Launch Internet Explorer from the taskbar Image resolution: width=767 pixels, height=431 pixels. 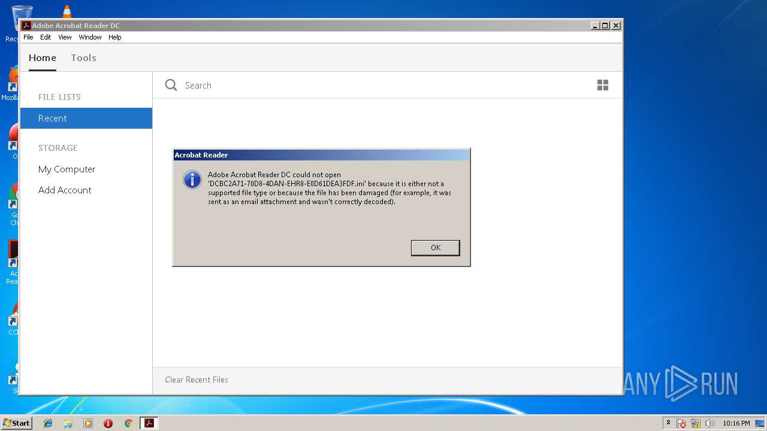pyautogui.click(x=48, y=423)
